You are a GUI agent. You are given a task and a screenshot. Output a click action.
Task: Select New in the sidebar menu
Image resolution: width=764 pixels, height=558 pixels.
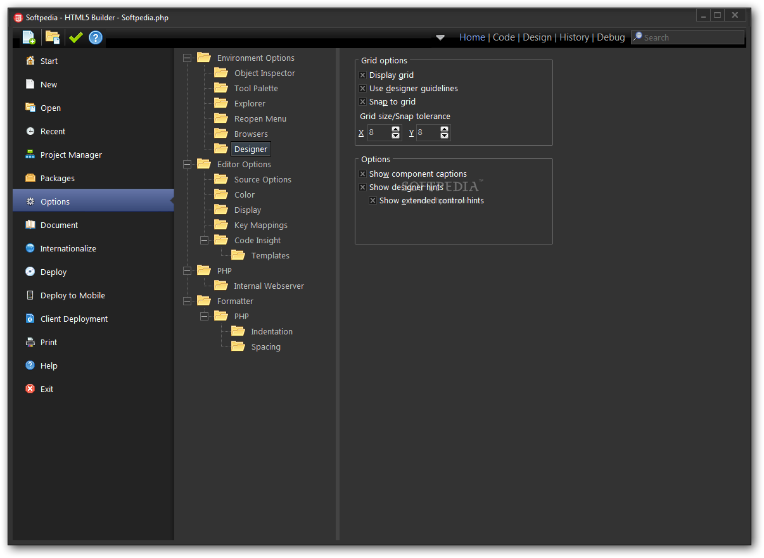93,84
